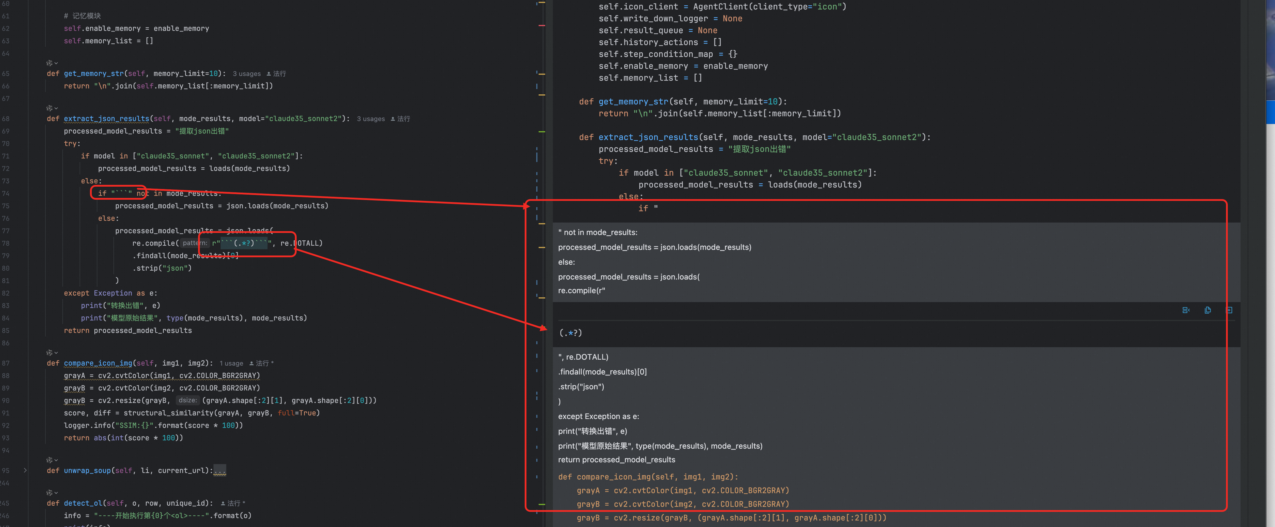Open author 法行 annotation on detect_ol

pos(232,503)
